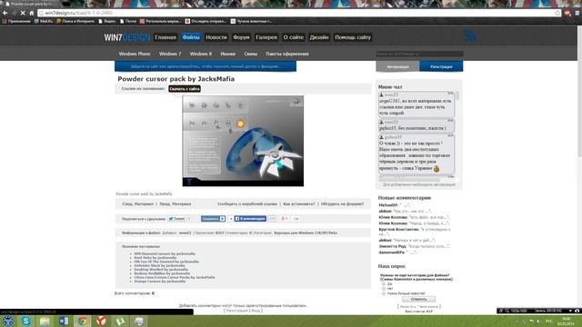This screenshot has height=327, width=582.
Task: Go to the Иконки submenu
Action: click(x=228, y=54)
